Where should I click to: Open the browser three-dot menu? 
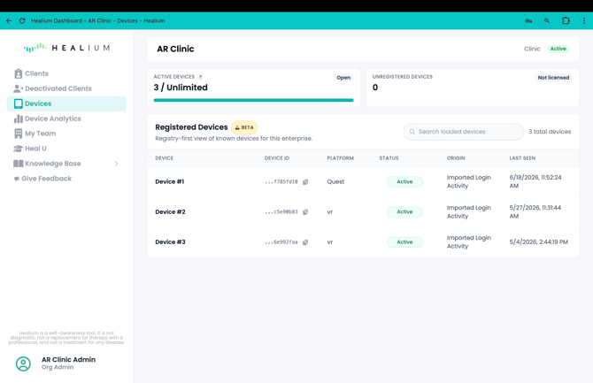click(x=584, y=21)
